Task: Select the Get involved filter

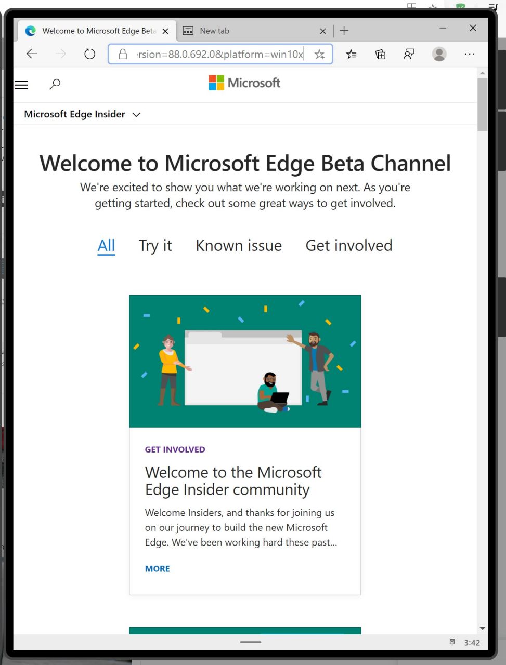Action: (349, 246)
